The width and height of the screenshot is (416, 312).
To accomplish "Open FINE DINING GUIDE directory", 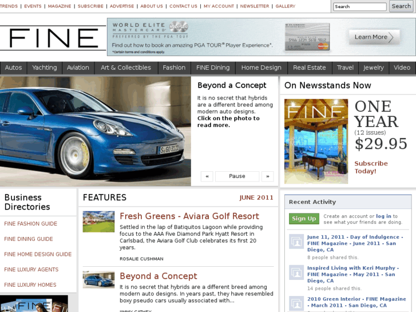I will click(29, 239).
